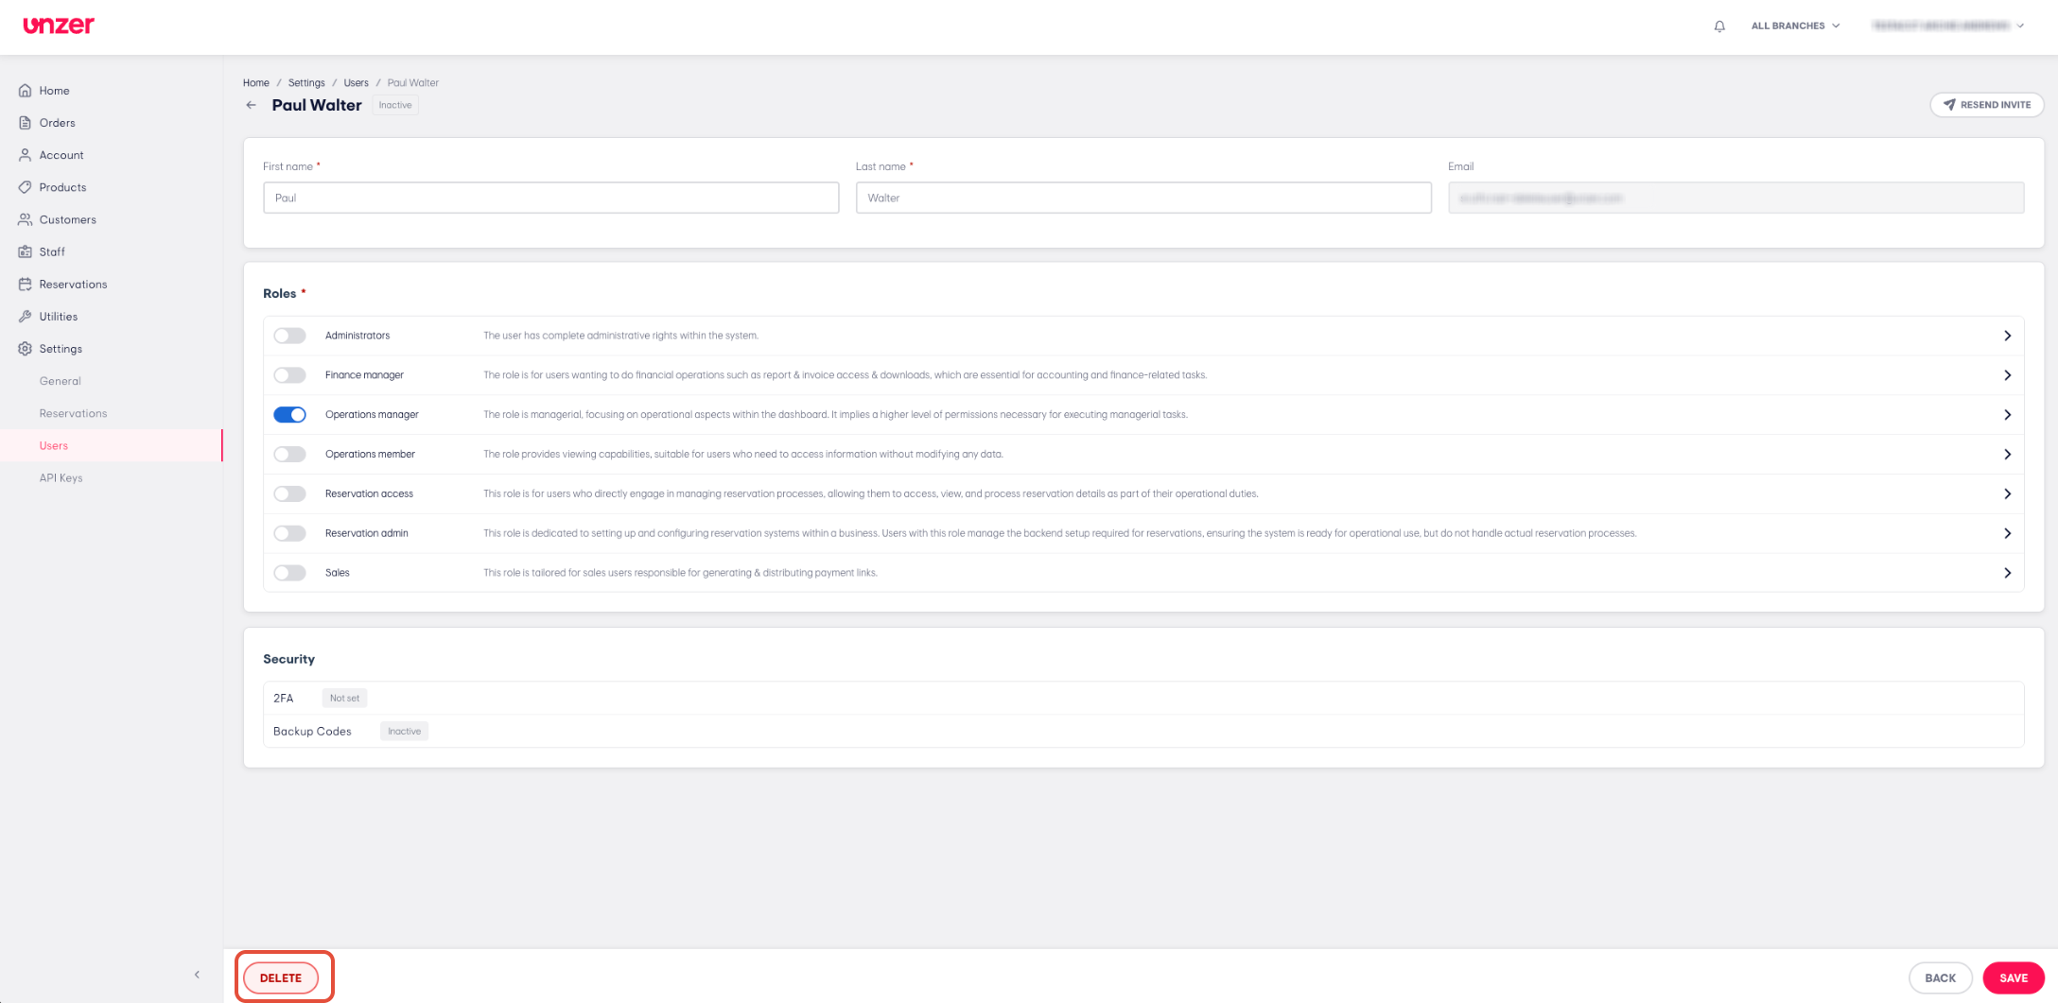Click the Orders document icon in sidebar
This screenshot has width=2058, height=1003.
pos(25,123)
